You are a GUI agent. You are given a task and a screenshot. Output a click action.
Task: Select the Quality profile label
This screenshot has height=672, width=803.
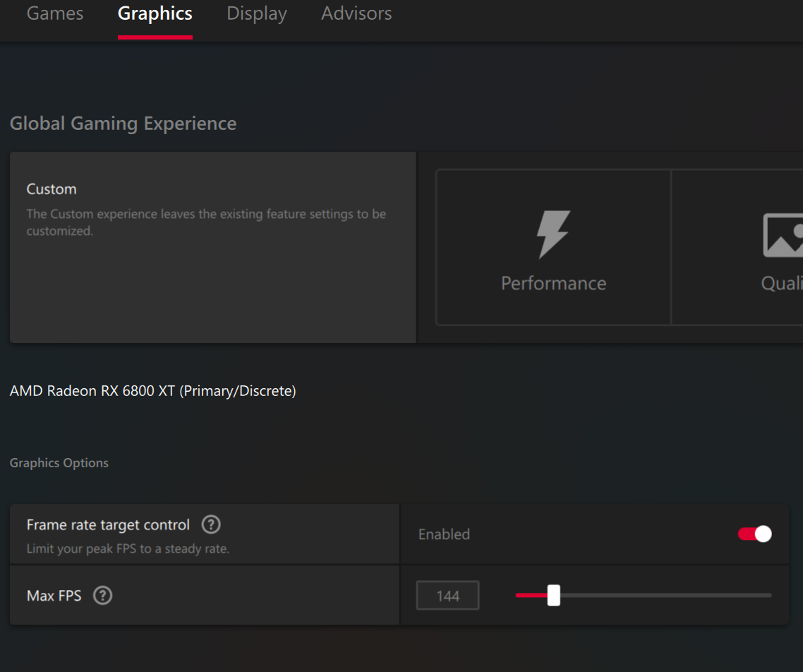(x=782, y=283)
